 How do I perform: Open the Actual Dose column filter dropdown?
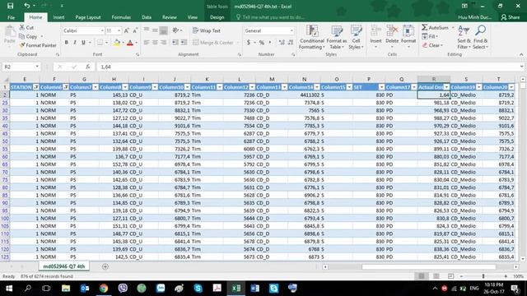coord(446,87)
